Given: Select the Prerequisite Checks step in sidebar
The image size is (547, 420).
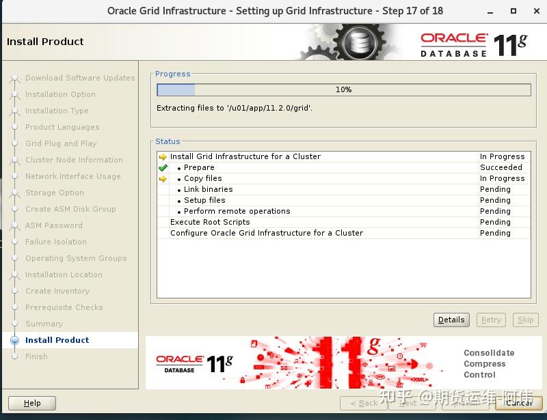Looking at the screenshot, I should pos(63,307).
